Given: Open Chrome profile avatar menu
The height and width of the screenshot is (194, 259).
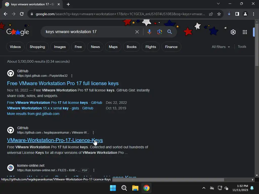Looking at the screenshot, I should point(245,14).
